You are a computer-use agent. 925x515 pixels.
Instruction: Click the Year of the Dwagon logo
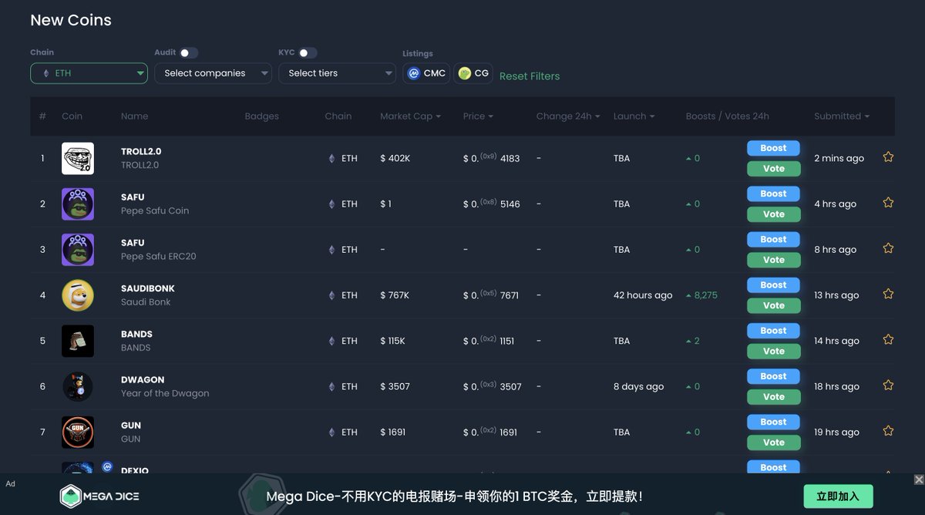click(78, 386)
